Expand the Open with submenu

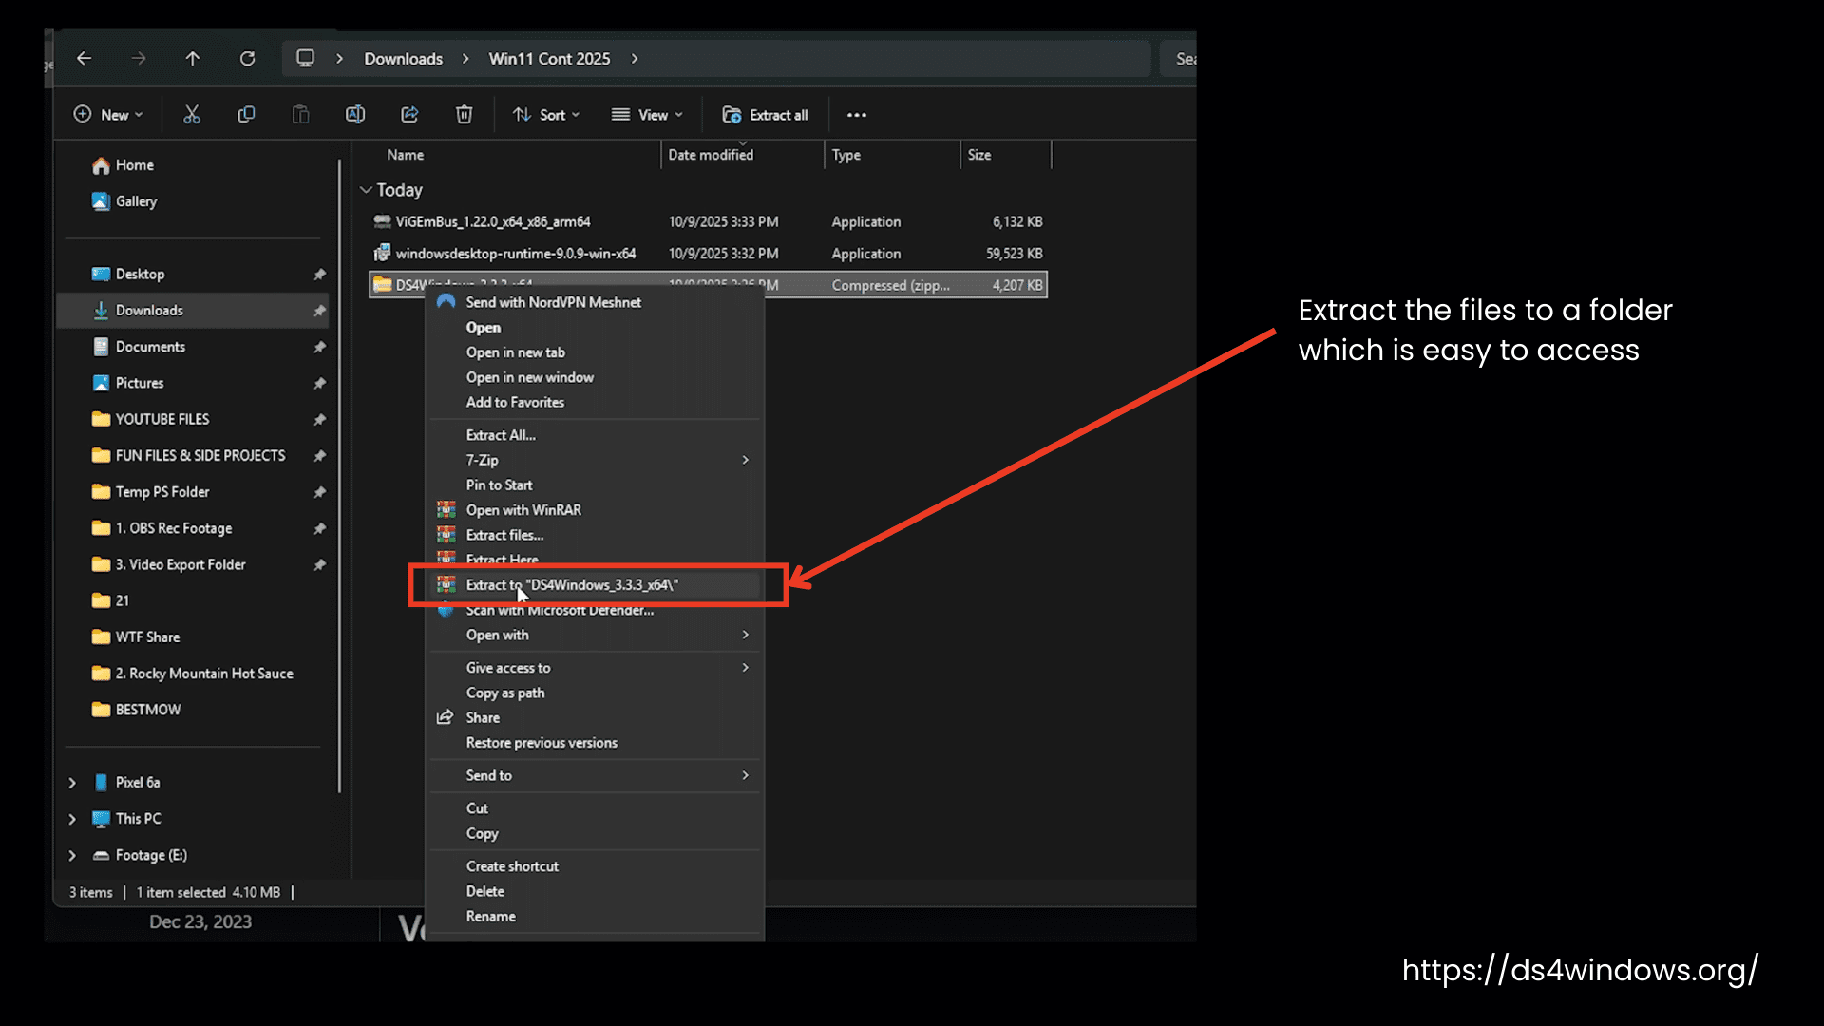[595, 636]
